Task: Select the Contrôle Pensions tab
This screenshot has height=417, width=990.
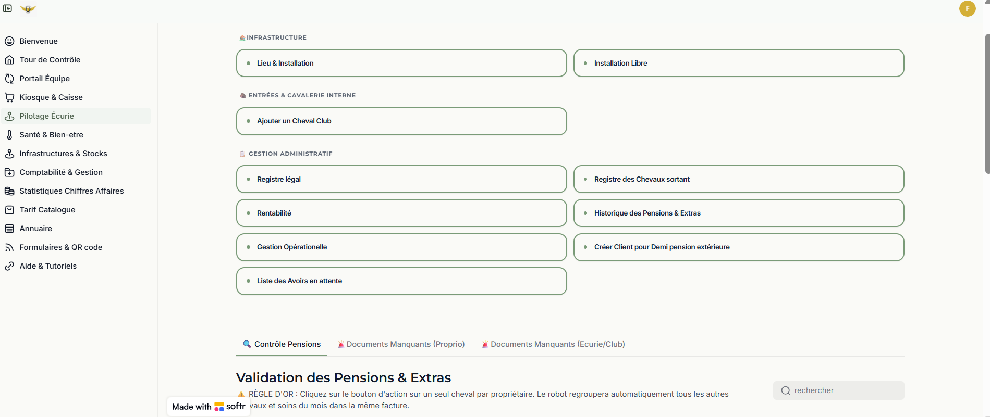Action: pos(282,344)
